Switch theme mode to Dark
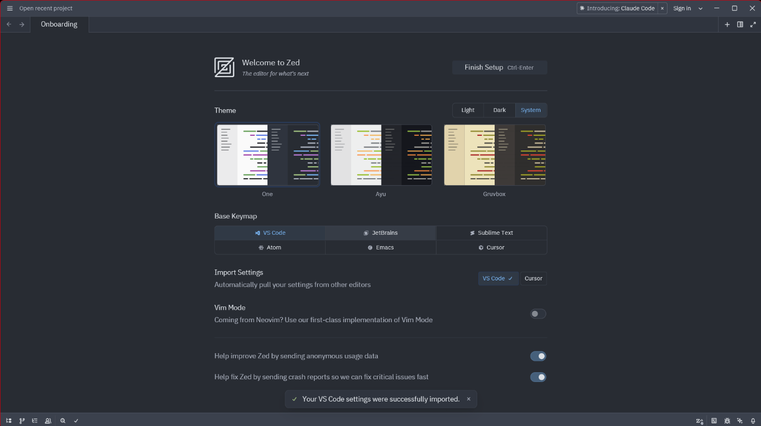 (499, 110)
